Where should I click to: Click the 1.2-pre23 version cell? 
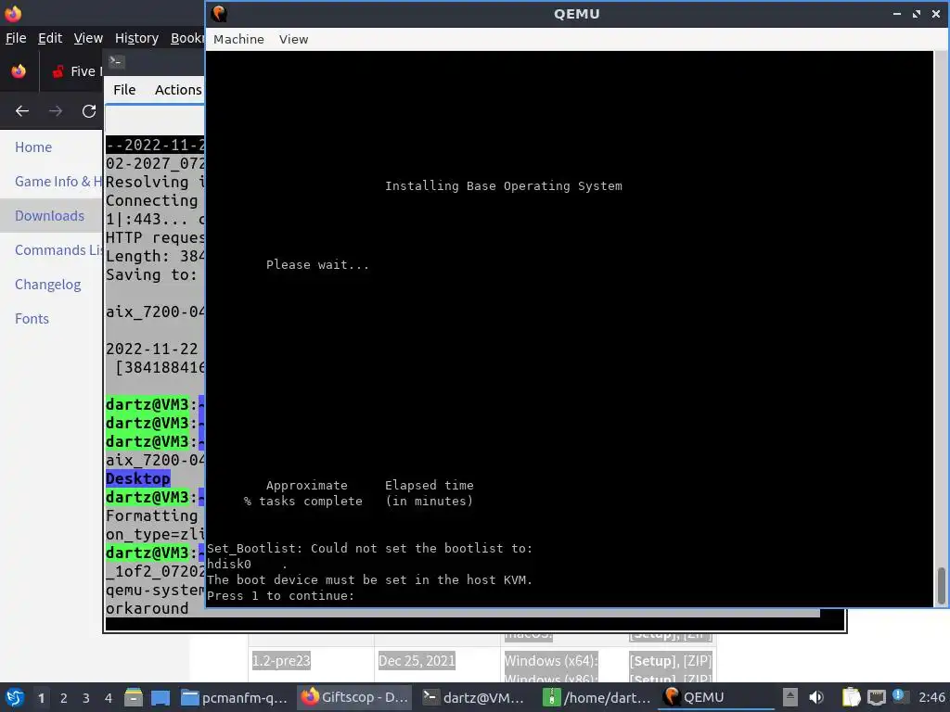[x=281, y=660]
